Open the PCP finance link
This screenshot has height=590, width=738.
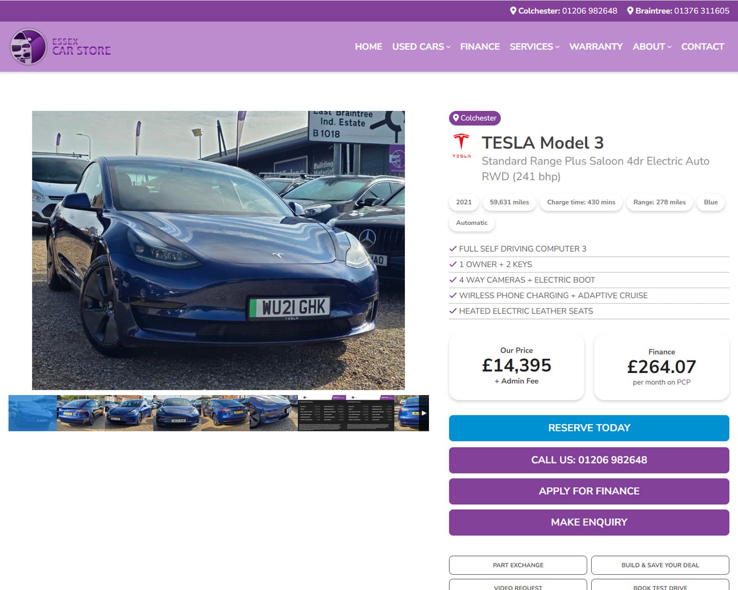684,382
